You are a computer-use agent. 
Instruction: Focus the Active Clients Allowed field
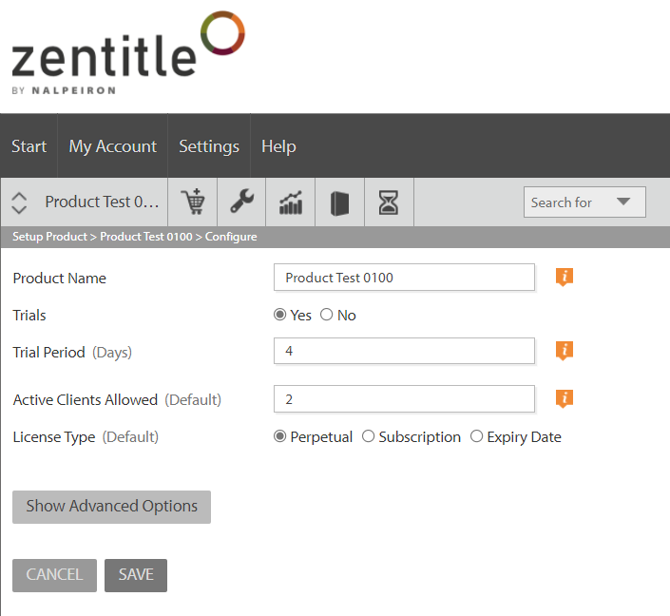pyautogui.click(x=404, y=399)
